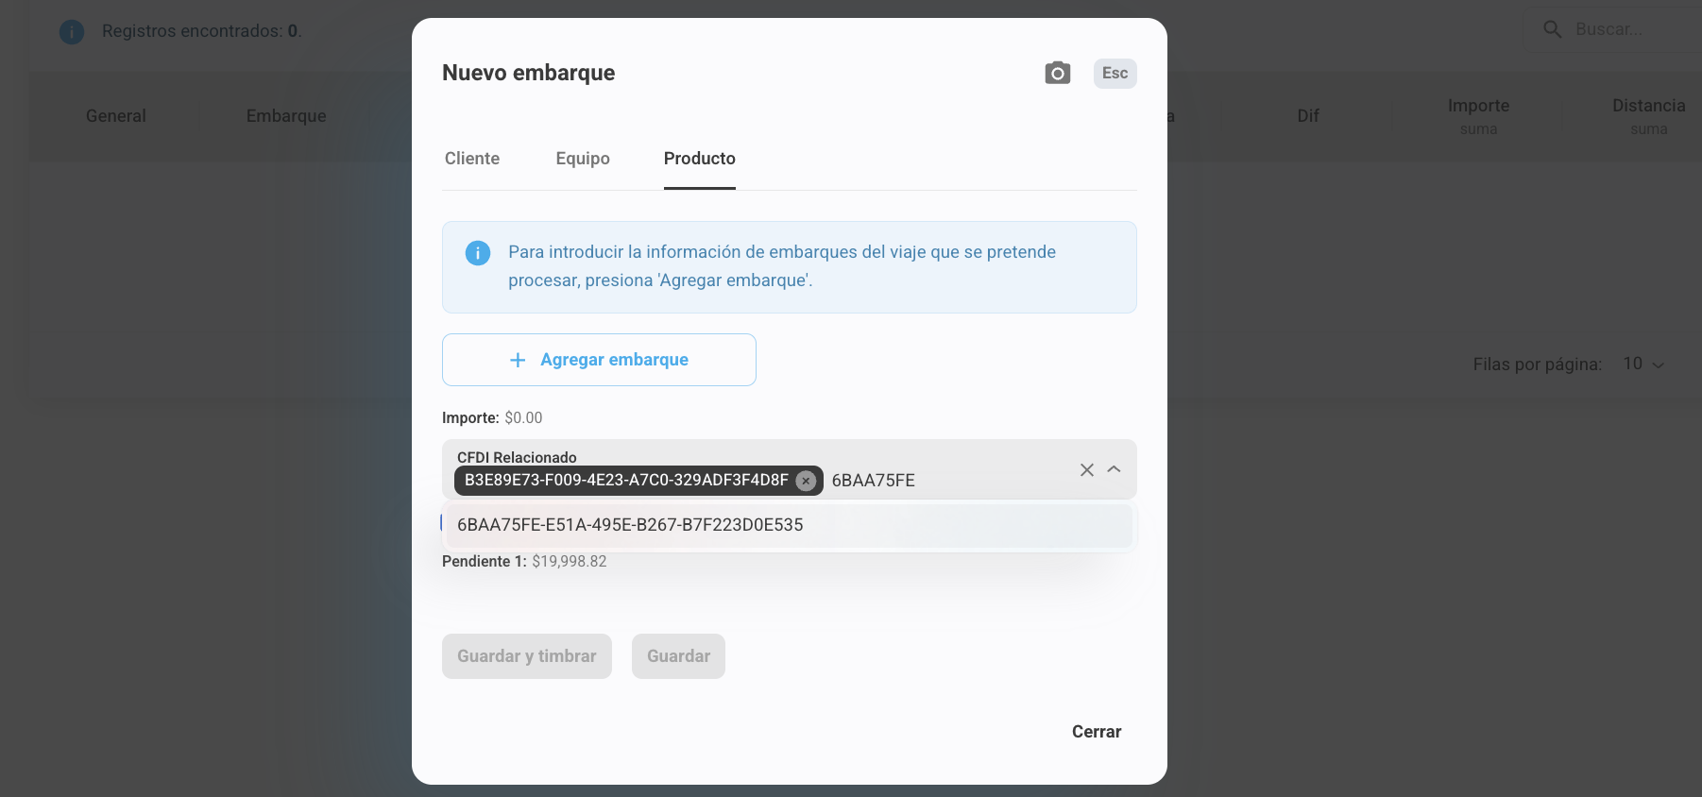Click the search magnifier icon
Screen dimensions: 1702x797
[x=1552, y=29]
